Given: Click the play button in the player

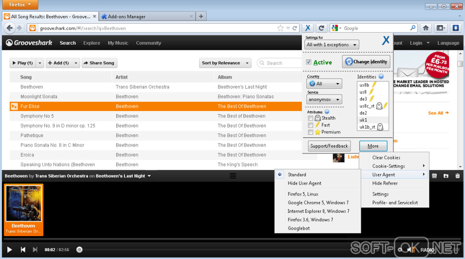Looking at the screenshot, I should (10, 249).
